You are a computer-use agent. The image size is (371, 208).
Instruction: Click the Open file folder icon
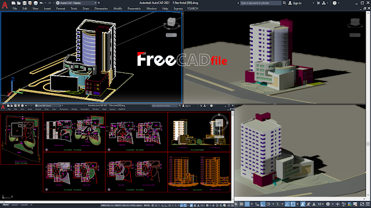click(19, 3)
